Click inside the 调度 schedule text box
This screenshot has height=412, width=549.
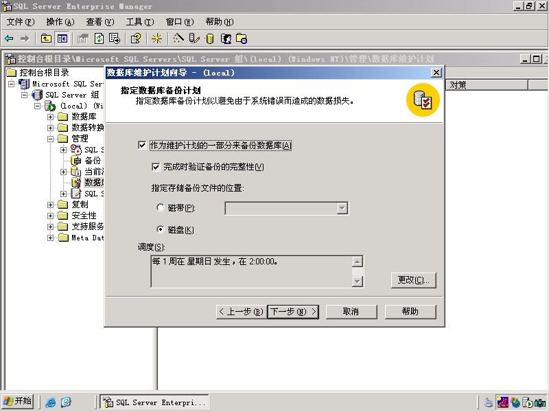coord(251,271)
